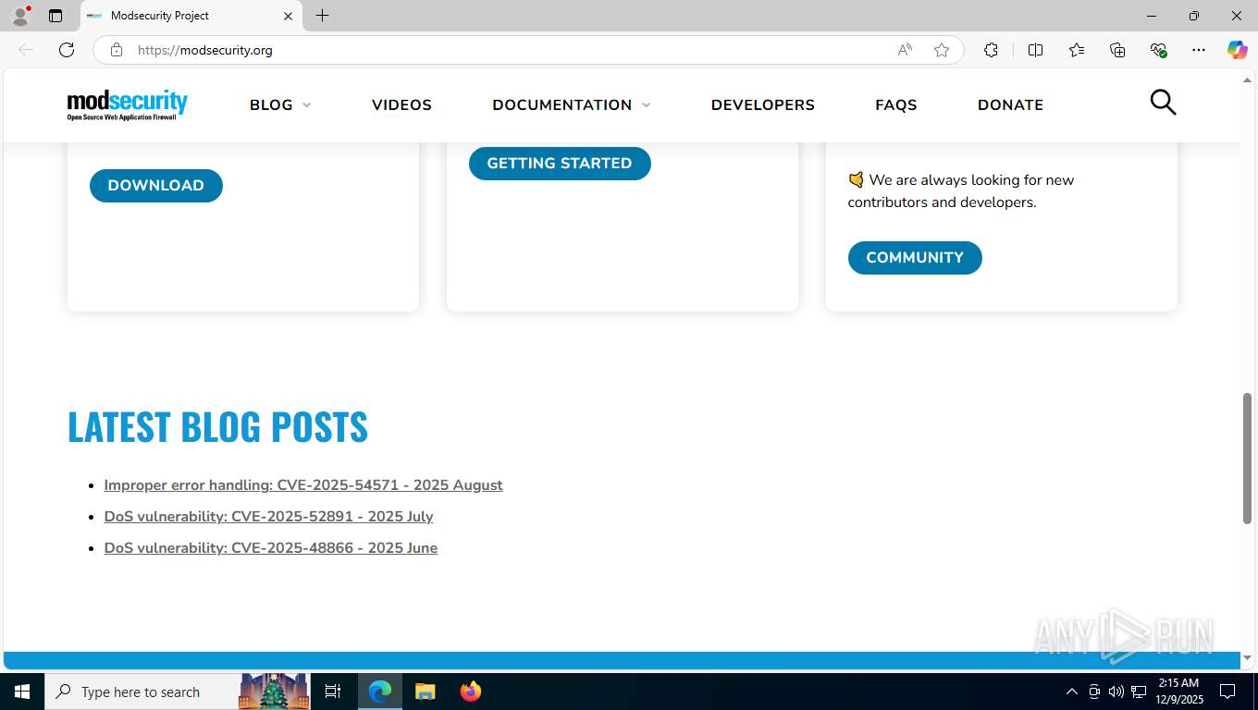Viewport: 1258px width, 710px height.
Task: Open the DOCUMENTATION nav item
Action: (562, 105)
